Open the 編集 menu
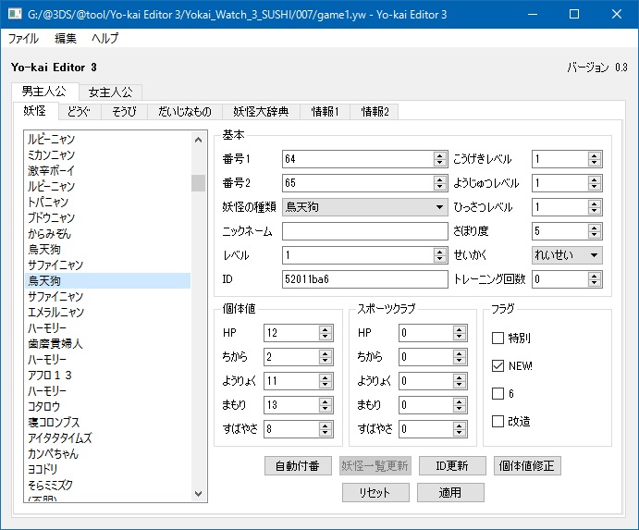Image resolution: width=639 pixels, height=530 pixels. tap(66, 38)
